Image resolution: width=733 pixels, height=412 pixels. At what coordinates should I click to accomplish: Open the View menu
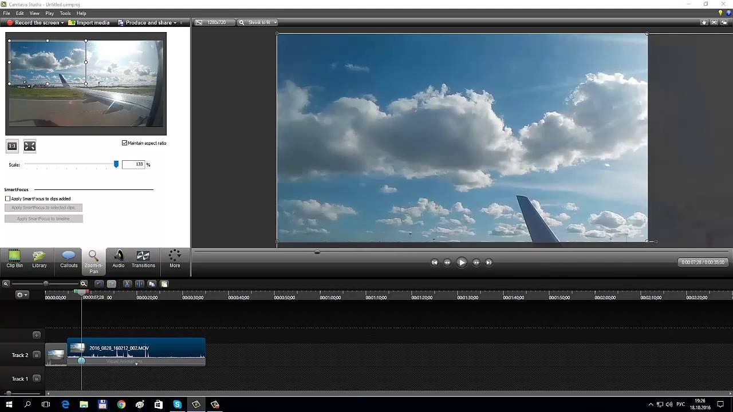pos(34,13)
